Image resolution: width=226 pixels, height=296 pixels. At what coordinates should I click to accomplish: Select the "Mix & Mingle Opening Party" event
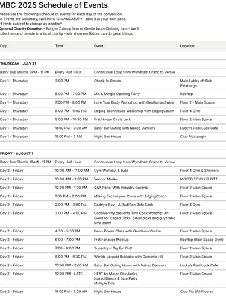(117, 94)
